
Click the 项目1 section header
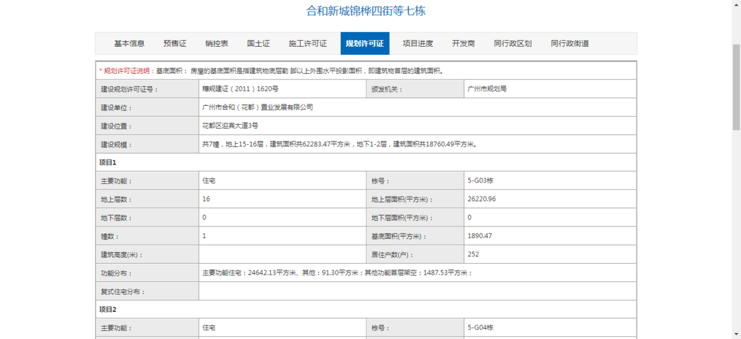point(108,163)
